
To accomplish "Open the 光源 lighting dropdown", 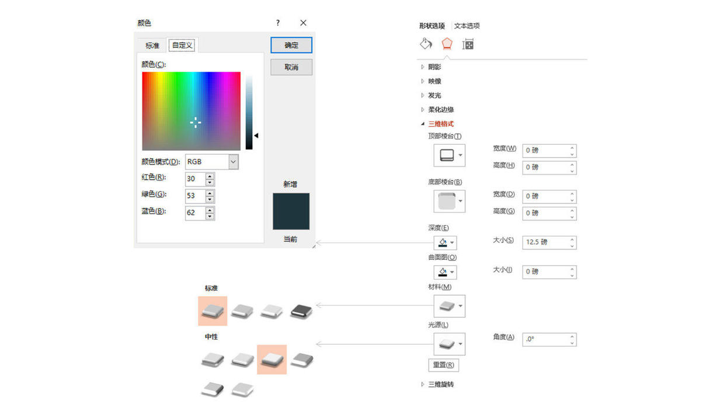I will coord(450,344).
